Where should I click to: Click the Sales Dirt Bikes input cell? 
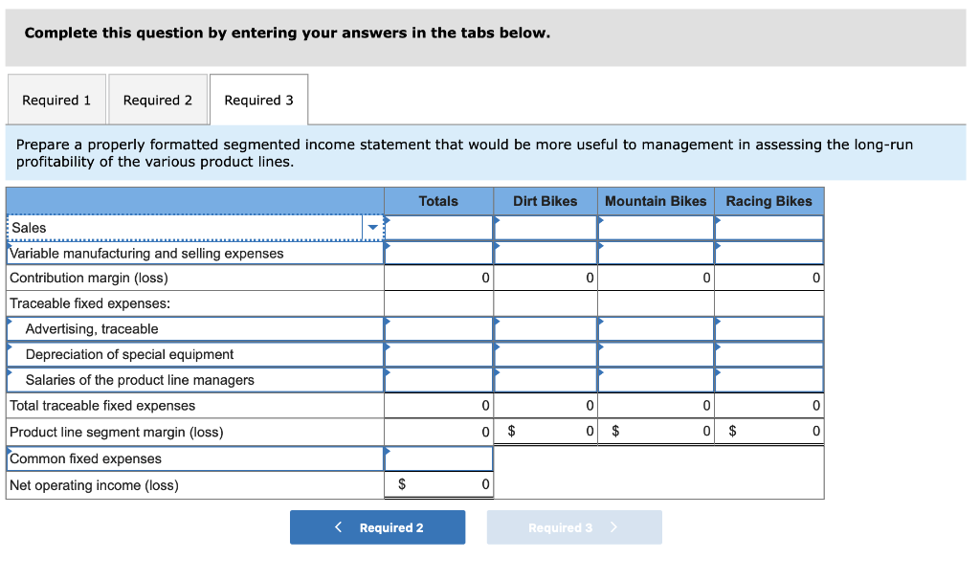pos(546,228)
